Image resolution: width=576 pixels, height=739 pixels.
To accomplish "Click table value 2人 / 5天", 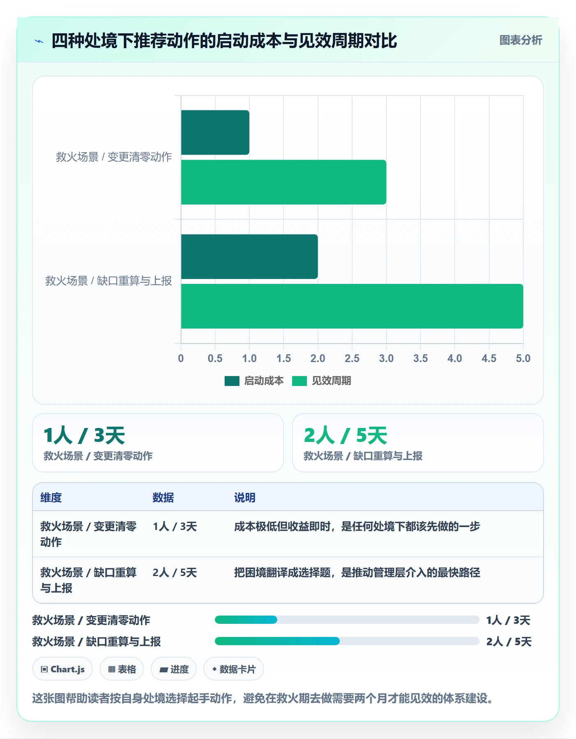I will 175,572.
